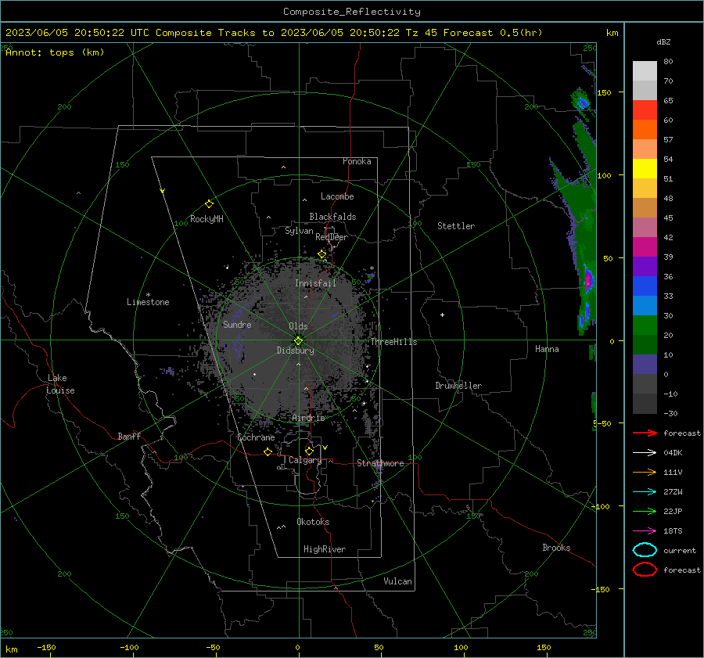Click the HighRiver city label

coord(325,549)
